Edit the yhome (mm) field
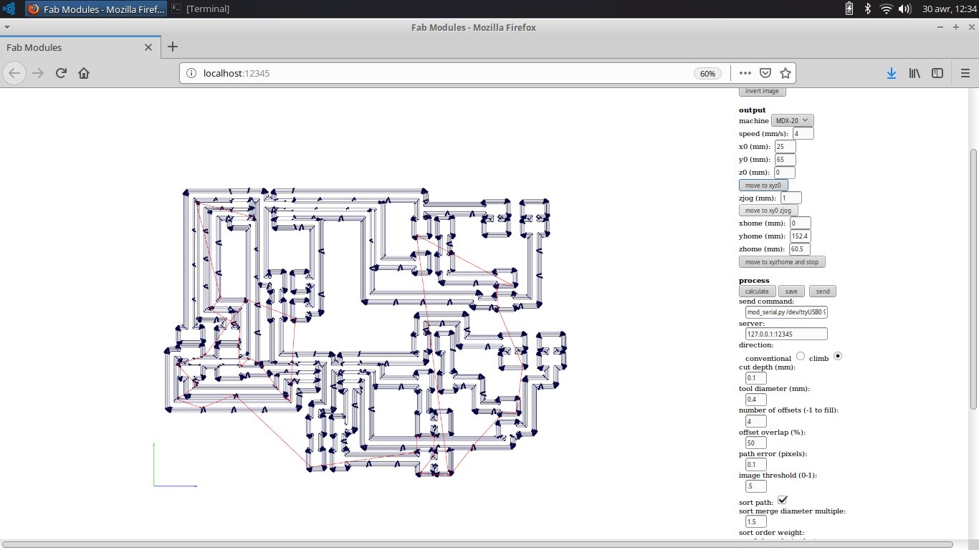Viewport: 979px width, 550px height. (800, 236)
